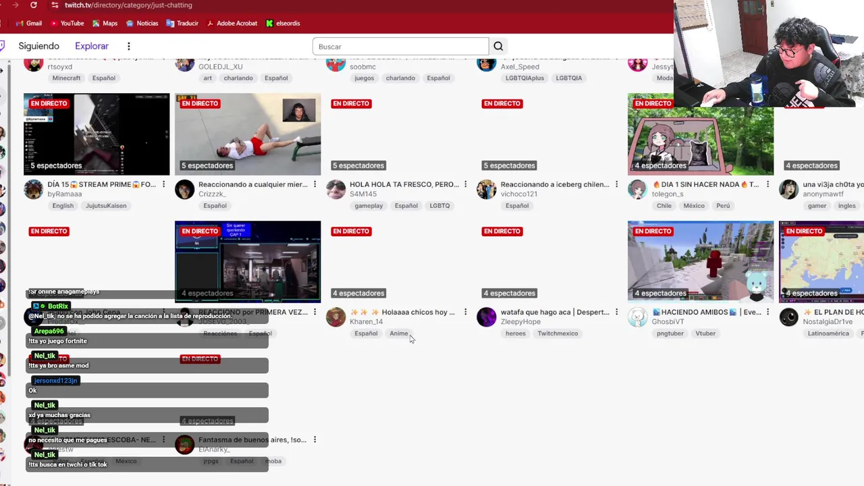Open NostalgiaDr1ve's map stream thumbnail
Screen dimensions: 864x486
821,261
